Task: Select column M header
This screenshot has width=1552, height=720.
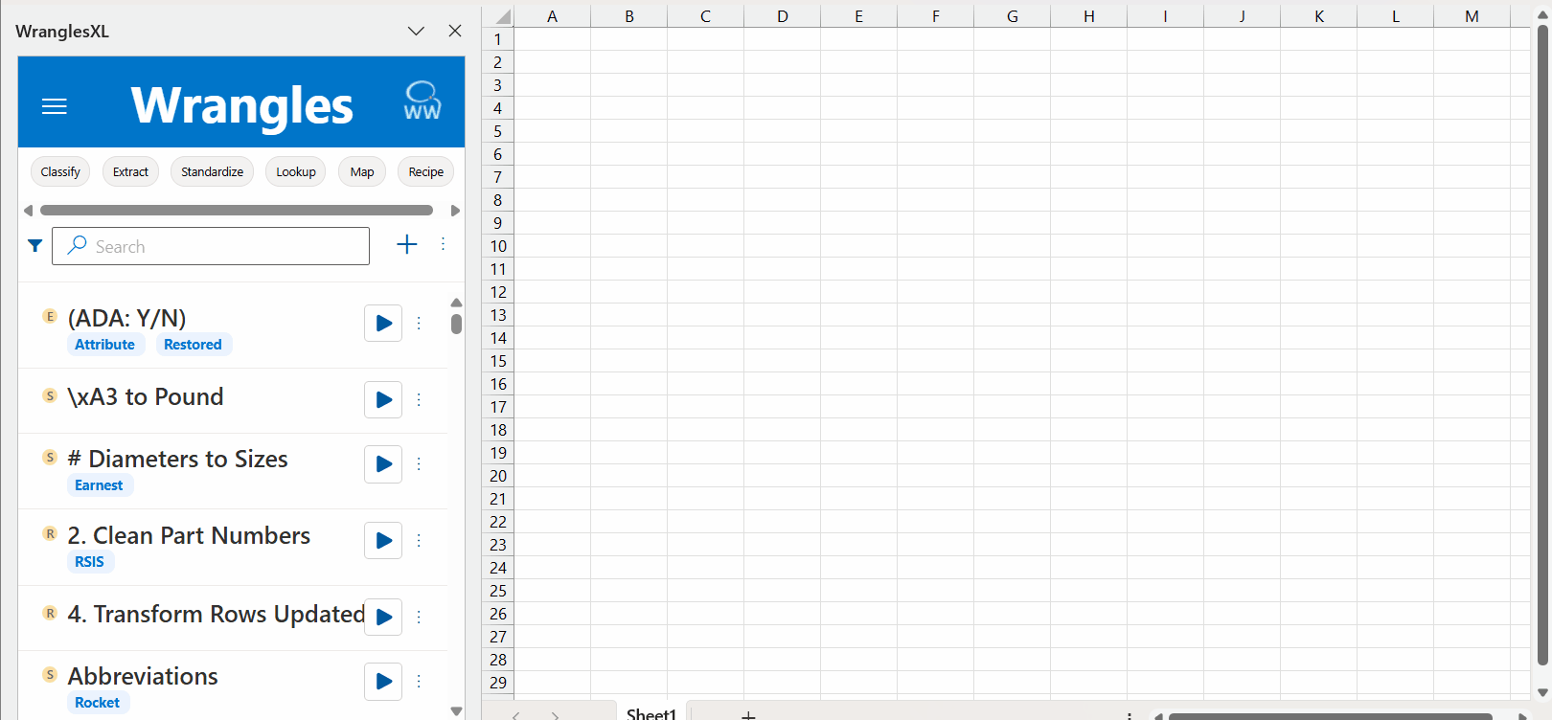Action: [x=1472, y=16]
